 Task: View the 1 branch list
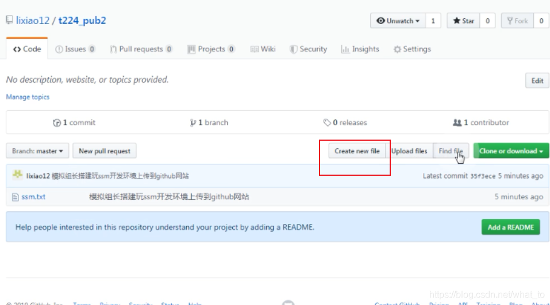pyautogui.click(x=209, y=123)
